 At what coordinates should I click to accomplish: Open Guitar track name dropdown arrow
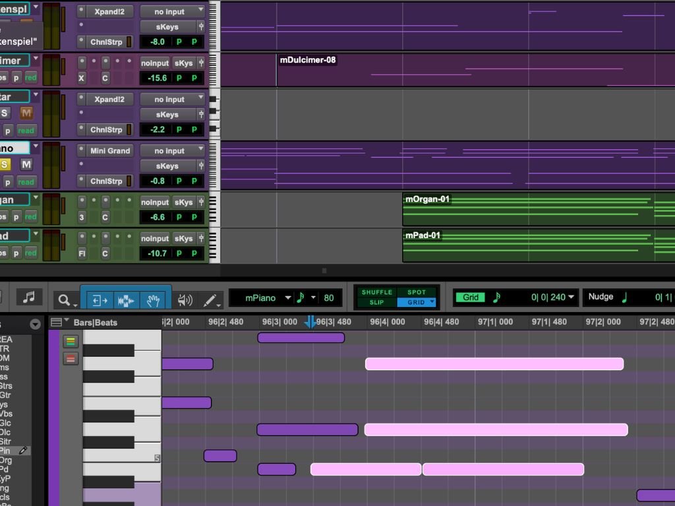[36, 95]
